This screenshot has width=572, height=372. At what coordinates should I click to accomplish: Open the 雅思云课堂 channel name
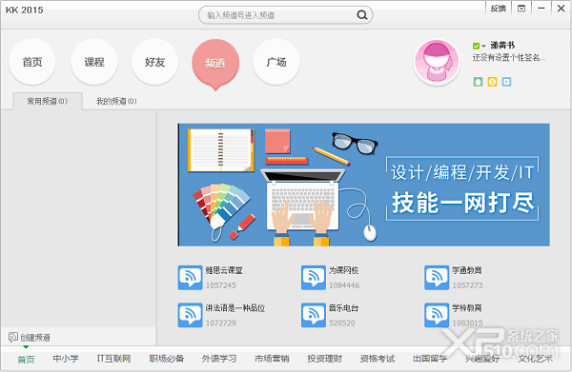pos(224,270)
